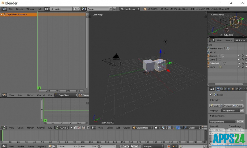Jump to the first frame of the timeline
The height and width of the screenshot is (148, 247).
(x=121, y=146)
